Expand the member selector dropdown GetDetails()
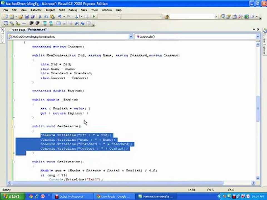The height and width of the screenshot is (200, 267). coord(258,37)
